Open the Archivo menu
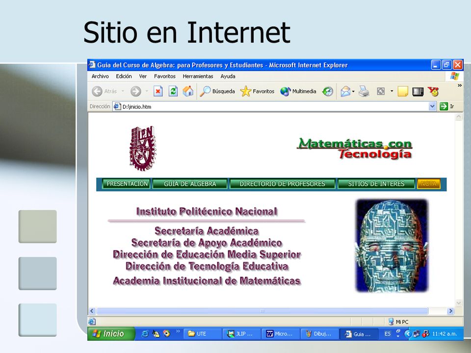The width and height of the screenshot is (471, 353). pos(100,76)
